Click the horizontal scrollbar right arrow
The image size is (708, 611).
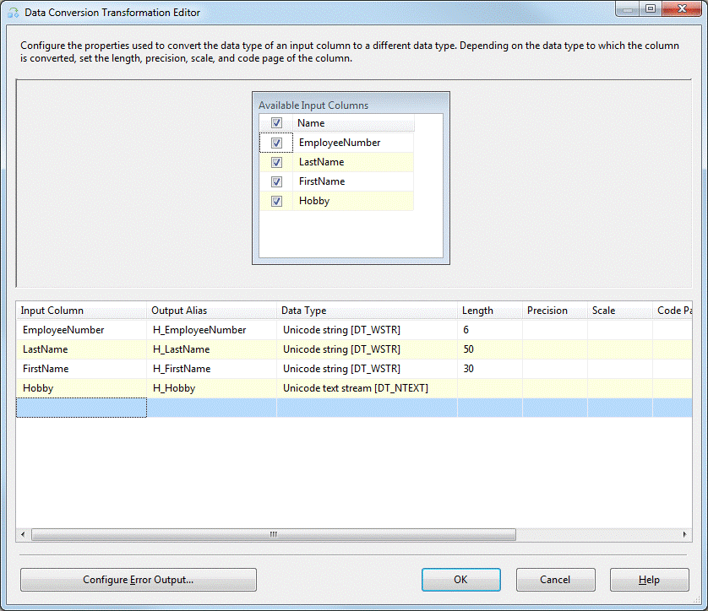pyautogui.click(x=684, y=535)
